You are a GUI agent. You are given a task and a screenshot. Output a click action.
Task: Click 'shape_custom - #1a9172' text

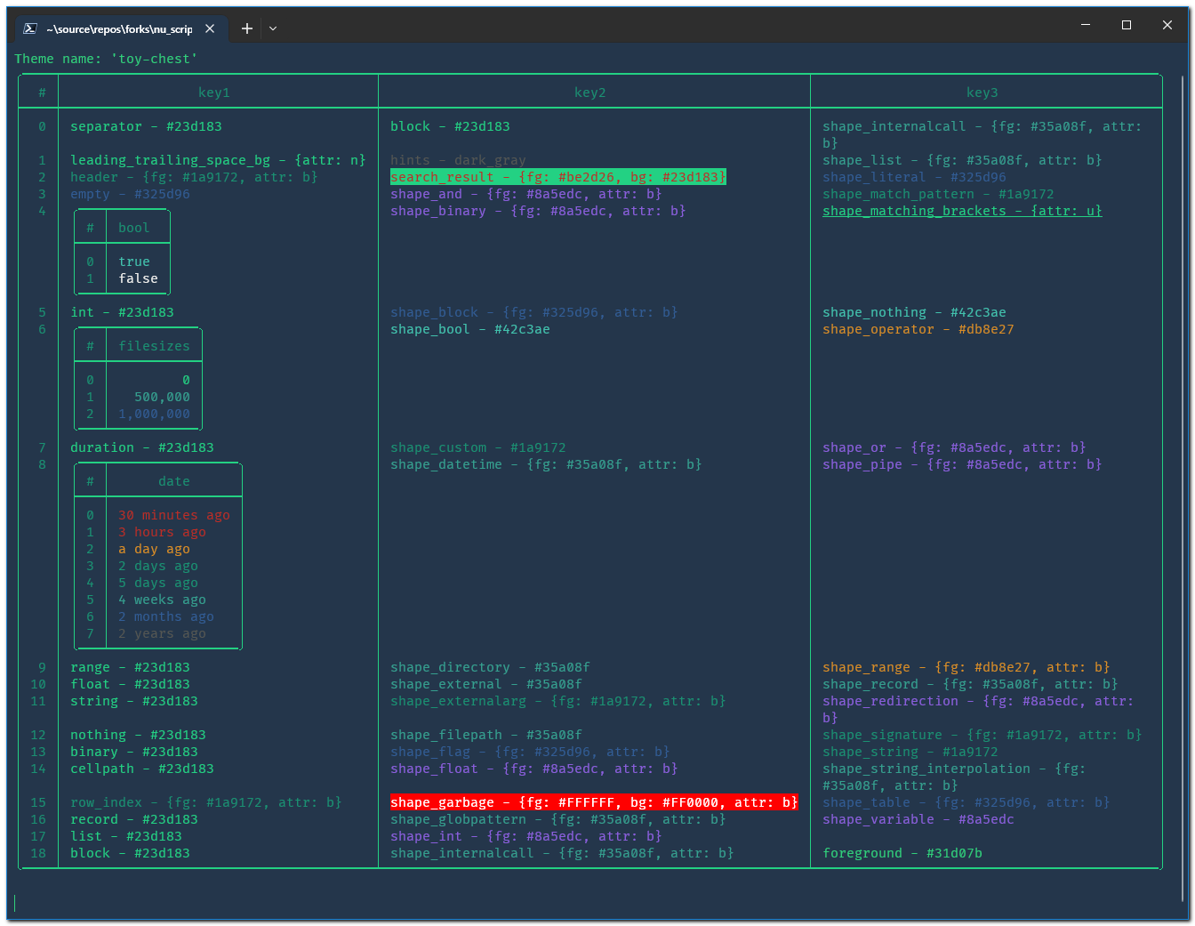click(478, 447)
